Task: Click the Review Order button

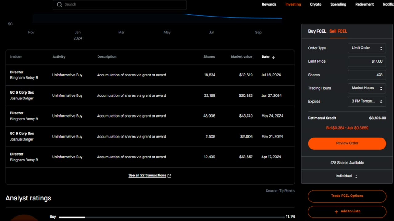Action: [347, 143]
